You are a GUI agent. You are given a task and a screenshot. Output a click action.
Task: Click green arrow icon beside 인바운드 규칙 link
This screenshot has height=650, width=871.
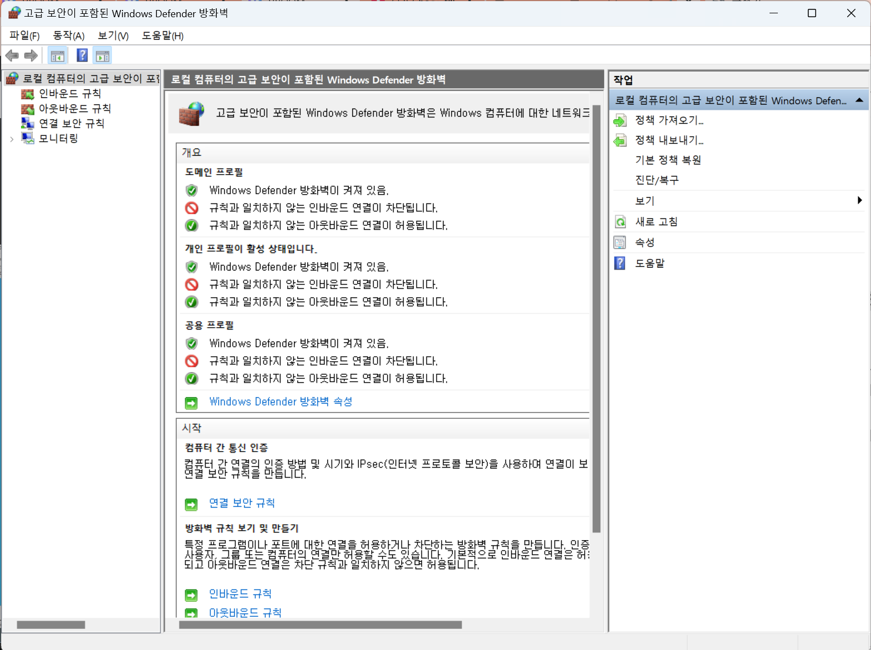[191, 595]
